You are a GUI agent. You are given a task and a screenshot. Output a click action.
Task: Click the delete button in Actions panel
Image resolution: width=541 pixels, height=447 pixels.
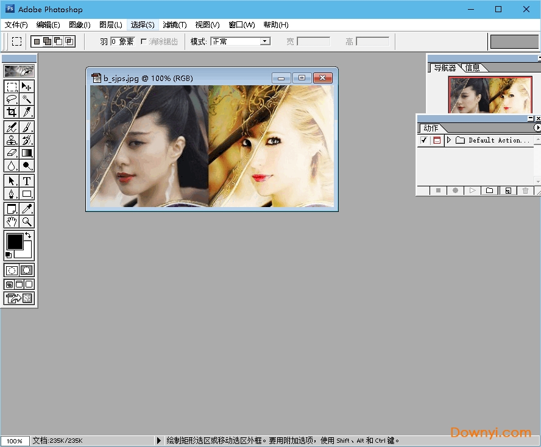(x=525, y=191)
